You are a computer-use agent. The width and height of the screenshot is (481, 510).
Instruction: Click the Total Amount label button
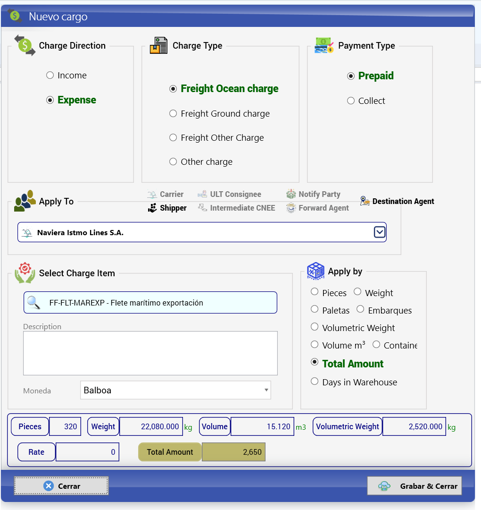point(170,452)
